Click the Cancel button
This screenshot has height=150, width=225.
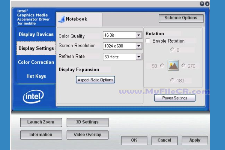click(164, 140)
